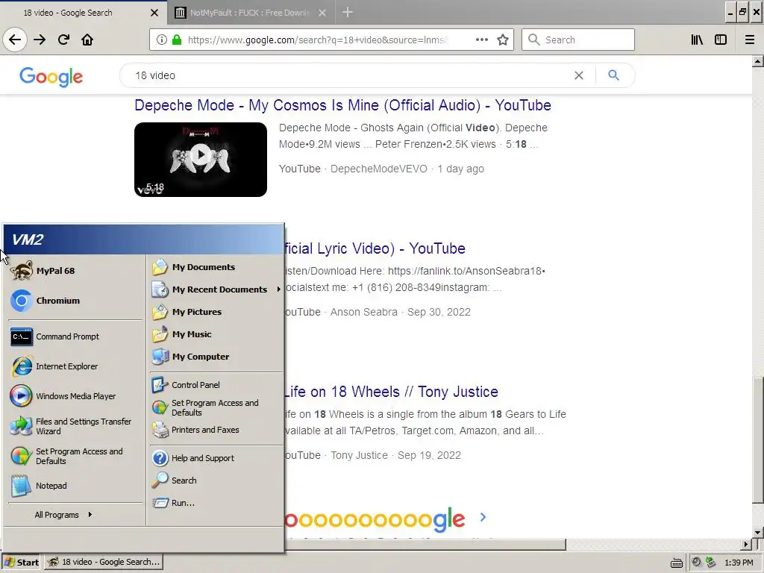Open a new tab with plus button

[348, 12]
